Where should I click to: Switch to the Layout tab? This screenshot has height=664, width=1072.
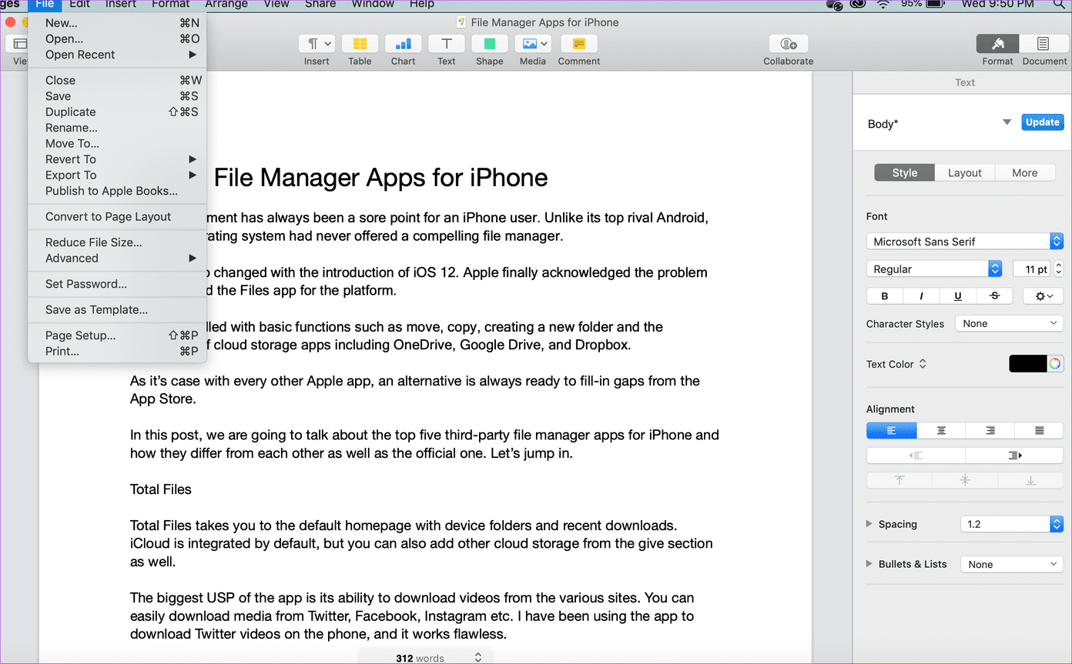pyautogui.click(x=965, y=173)
